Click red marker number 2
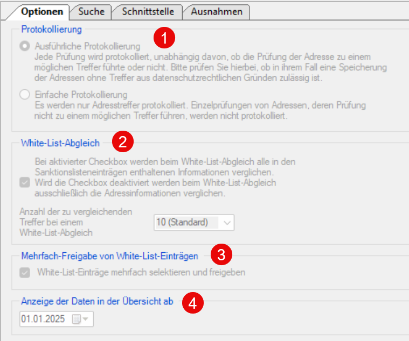This screenshot has height=341, width=409. 122,143
